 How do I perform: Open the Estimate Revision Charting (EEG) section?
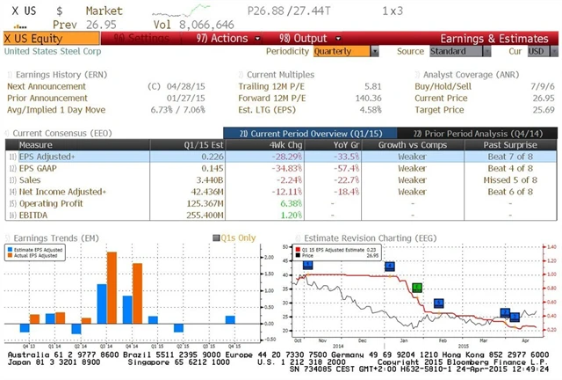pyautogui.click(x=362, y=237)
